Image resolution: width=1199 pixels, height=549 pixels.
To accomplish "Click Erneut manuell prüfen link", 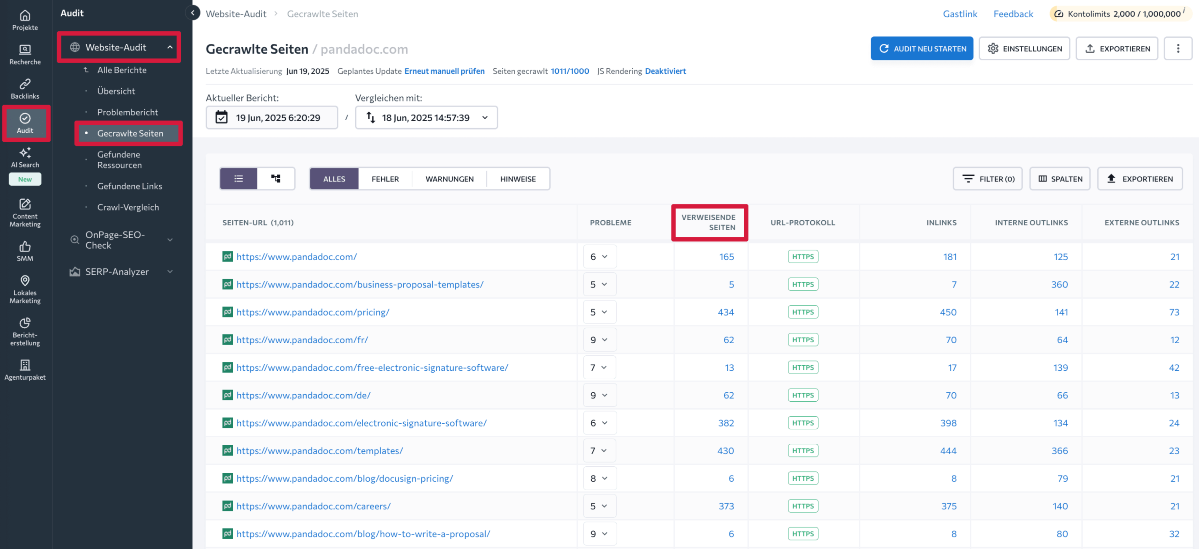I will (444, 71).
